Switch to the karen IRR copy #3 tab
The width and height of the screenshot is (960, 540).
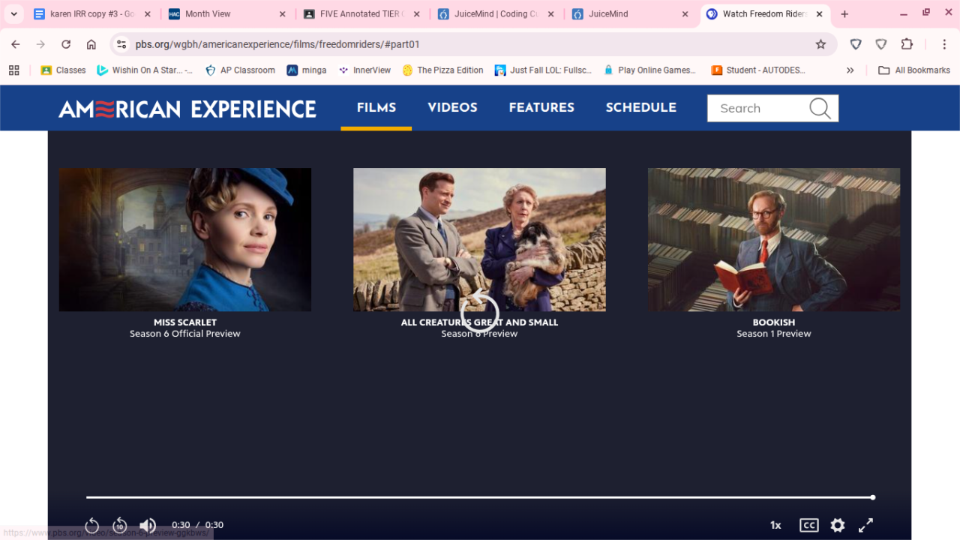92,14
